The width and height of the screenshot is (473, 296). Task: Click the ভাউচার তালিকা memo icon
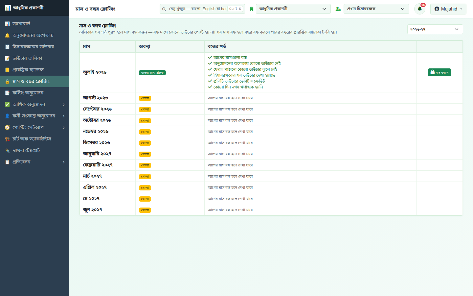pyautogui.click(x=7, y=58)
